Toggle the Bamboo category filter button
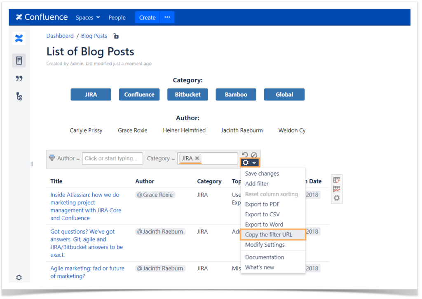The height and width of the screenshot is (299, 422). pyautogui.click(x=236, y=94)
